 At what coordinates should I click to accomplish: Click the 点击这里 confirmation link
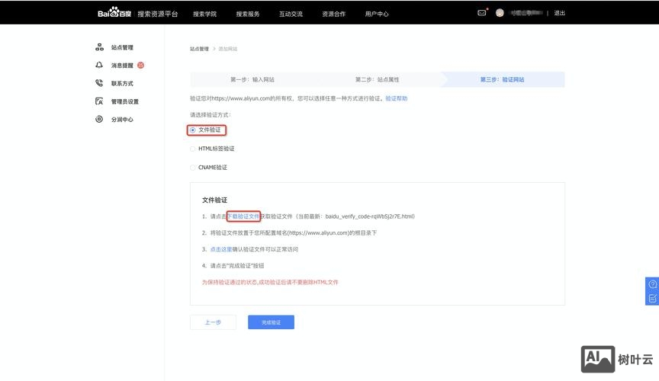[x=221, y=249]
